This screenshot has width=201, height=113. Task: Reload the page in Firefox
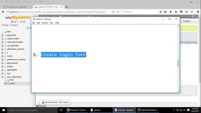[x=118, y=12]
